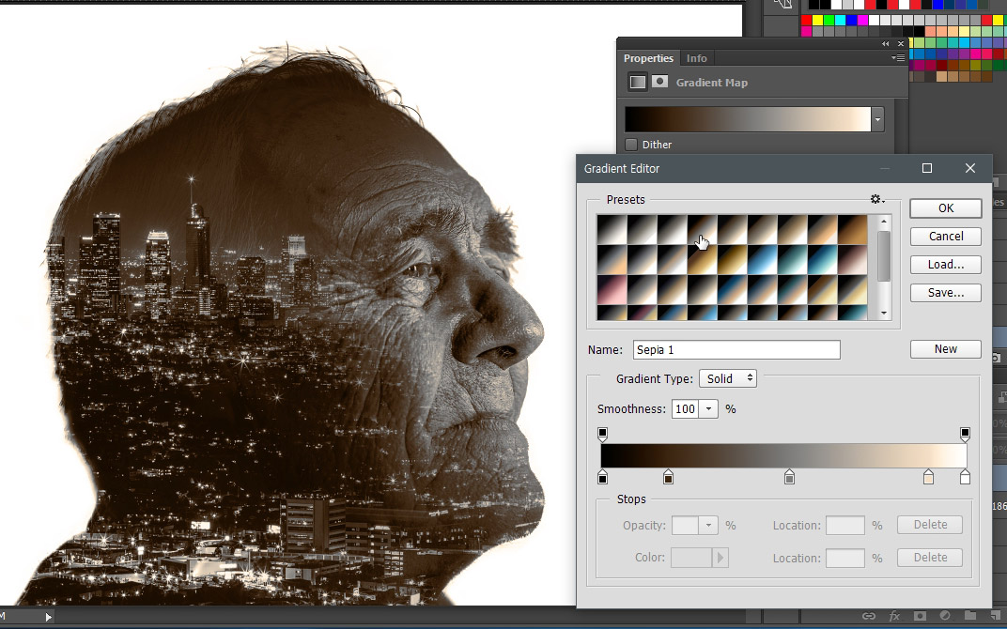Image resolution: width=1007 pixels, height=629 pixels.
Task: Click the Presets list scrollbar thumb
Action: [884, 255]
